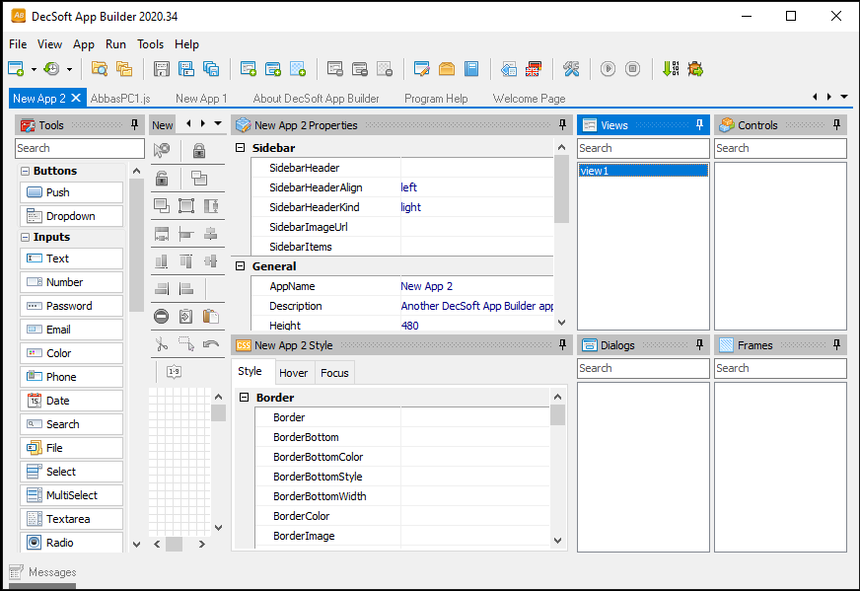This screenshot has width=860, height=591.
Task: Open the Tools menu
Action: 150,44
